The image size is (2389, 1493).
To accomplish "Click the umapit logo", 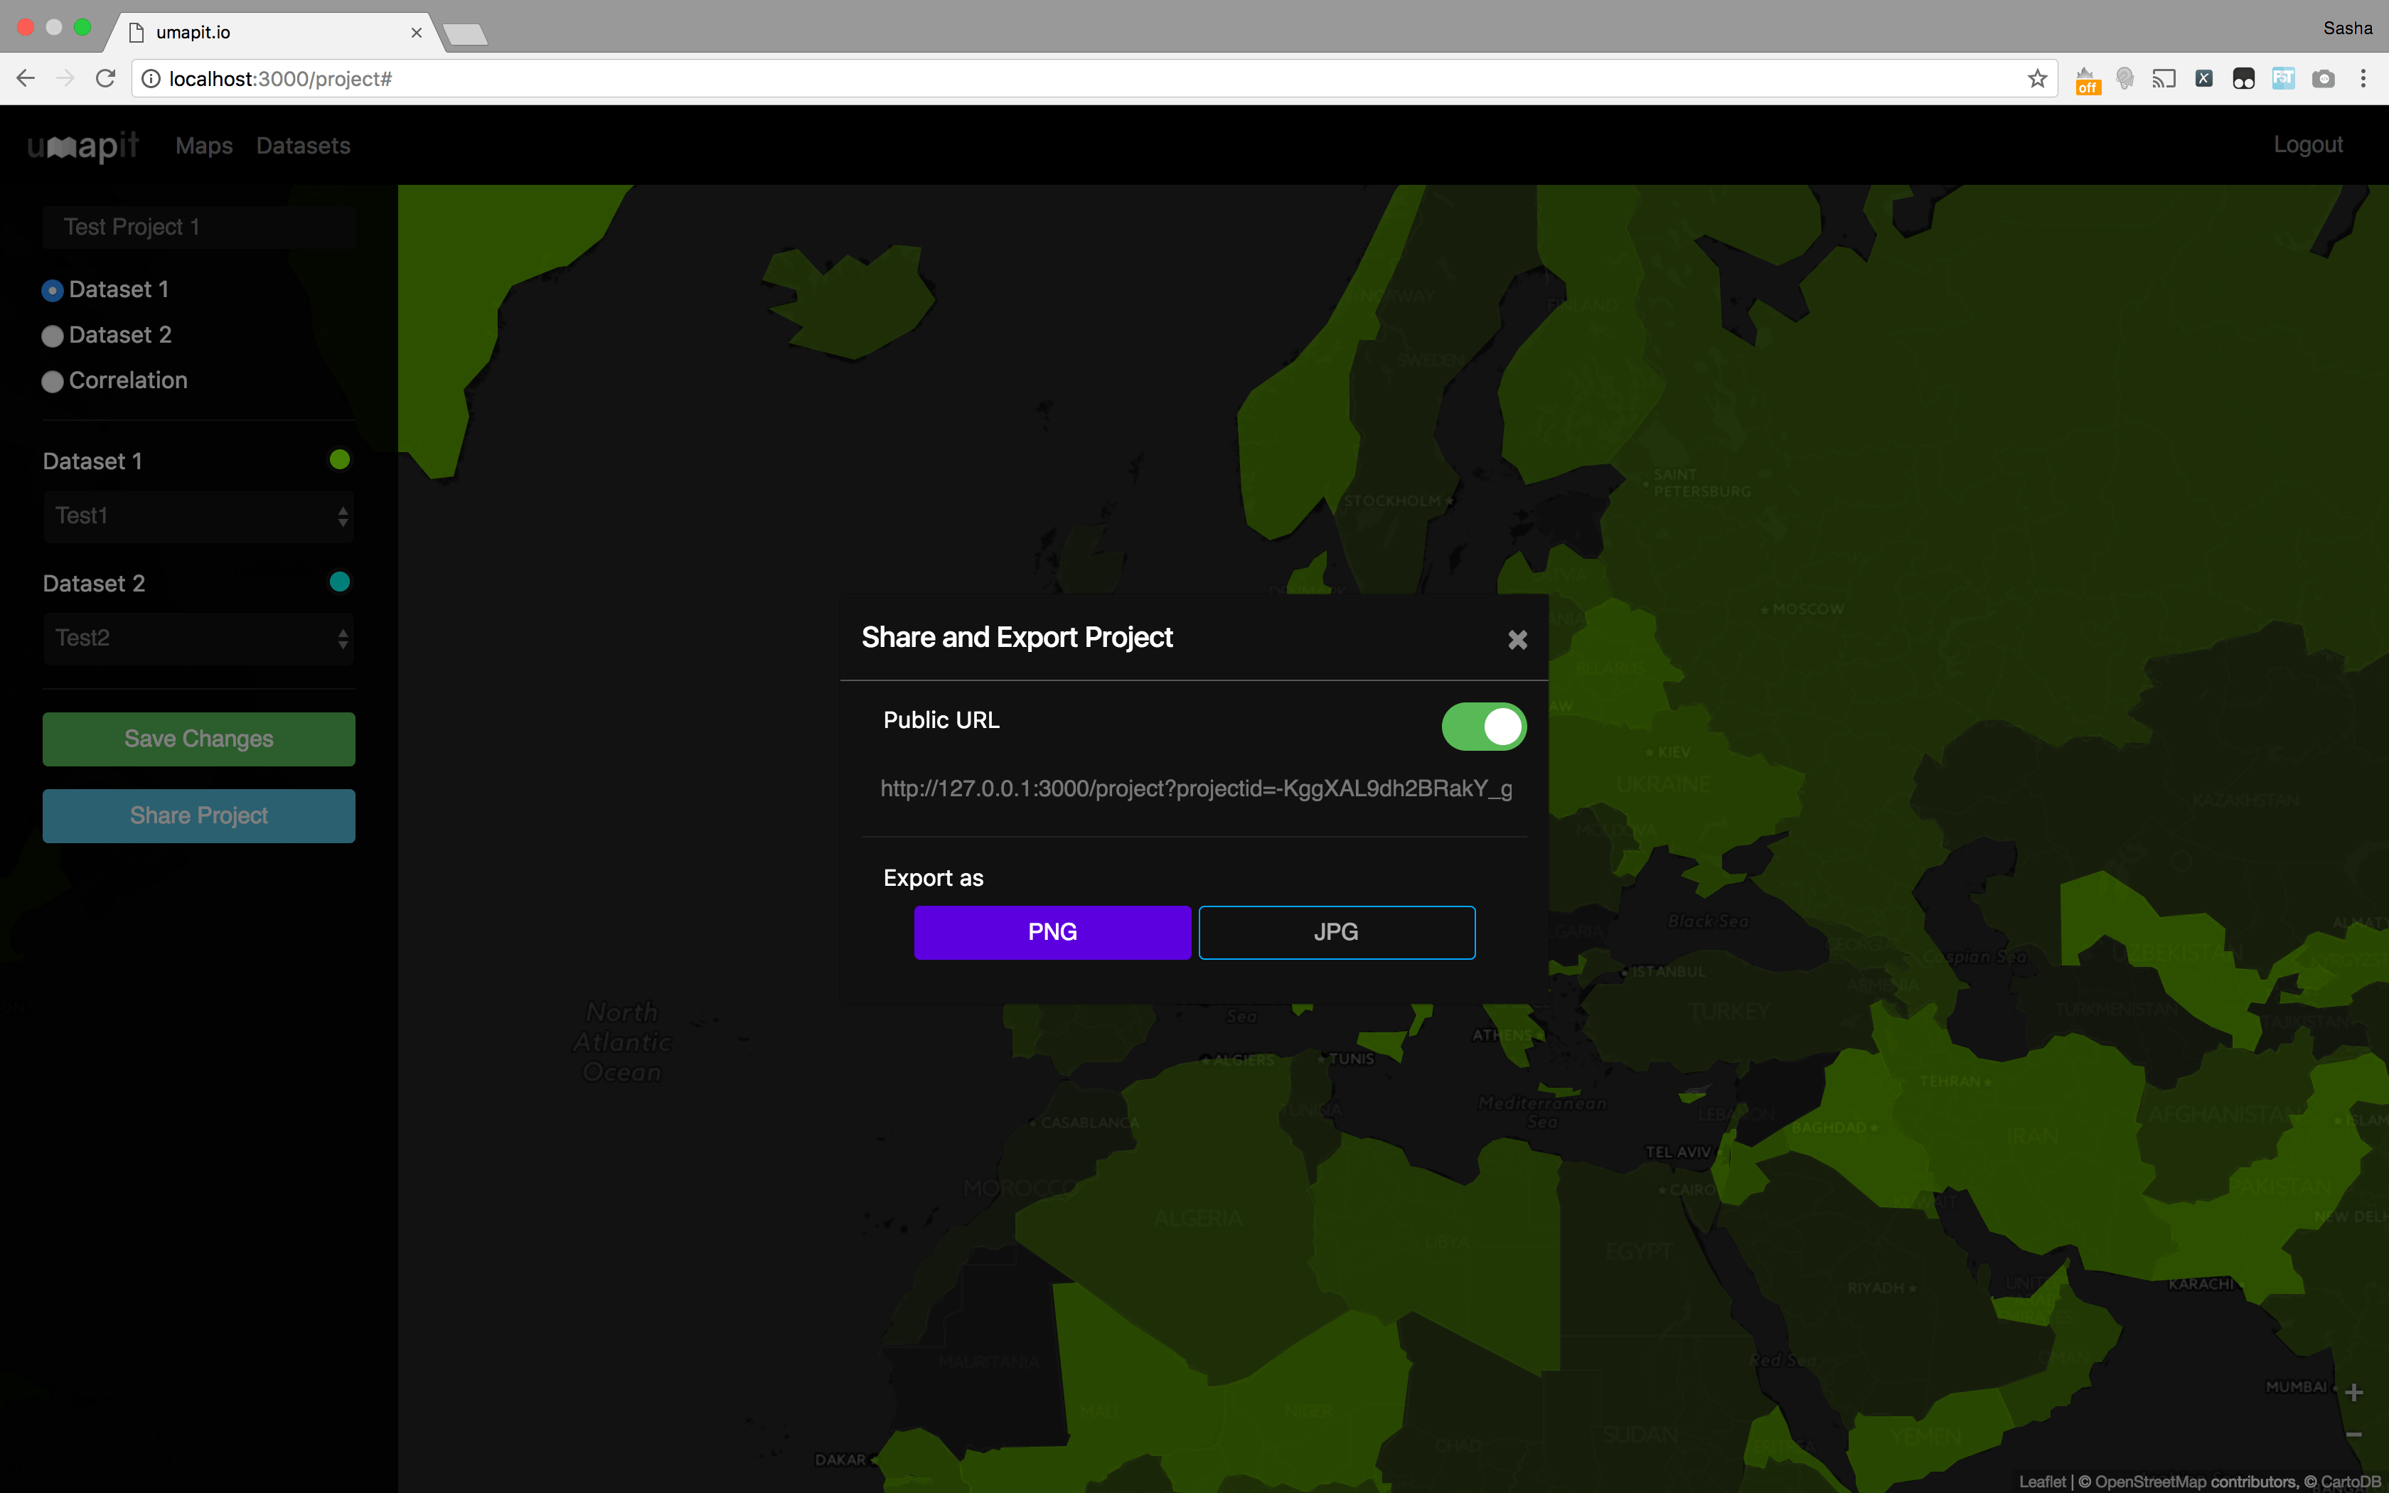I will (83, 146).
